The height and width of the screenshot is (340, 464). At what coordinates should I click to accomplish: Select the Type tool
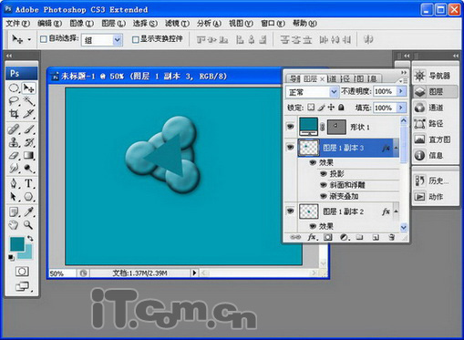[29, 183]
